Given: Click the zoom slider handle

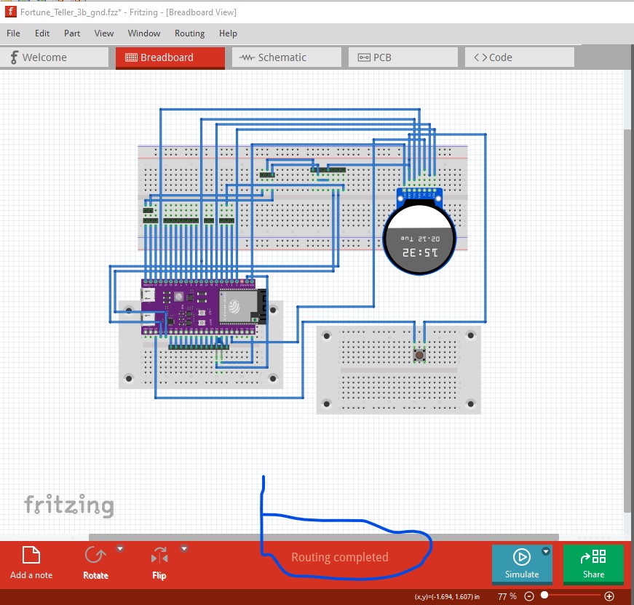Looking at the screenshot, I should pos(544,596).
